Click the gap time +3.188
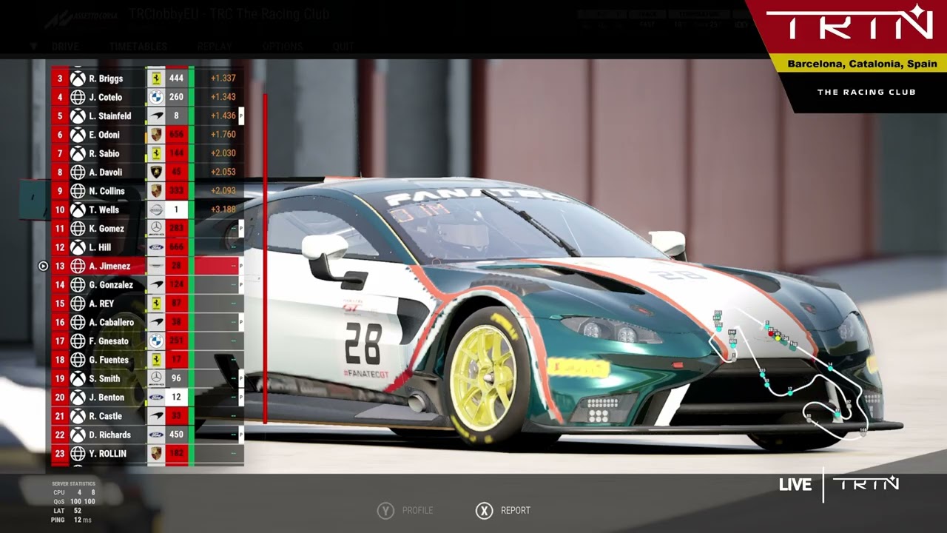This screenshot has width=947, height=533. (x=223, y=209)
